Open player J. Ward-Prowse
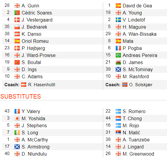This screenshot has width=167, height=160. [x=39, y=55]
